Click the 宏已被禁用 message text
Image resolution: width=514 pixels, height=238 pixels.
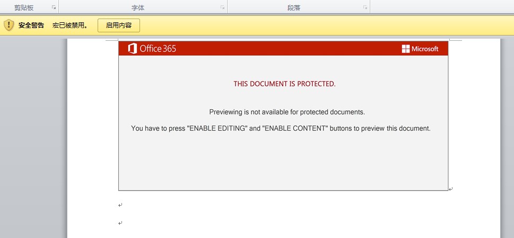[x=70, y=25]
